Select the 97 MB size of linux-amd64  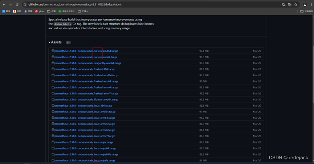pos(203,112)
